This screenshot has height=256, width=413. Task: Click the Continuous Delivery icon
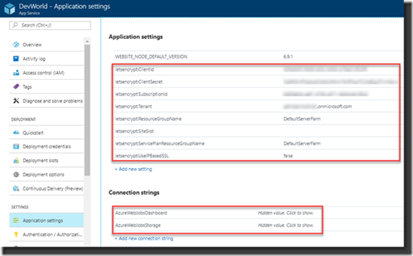pyautogui.click(x=16, y=189)
